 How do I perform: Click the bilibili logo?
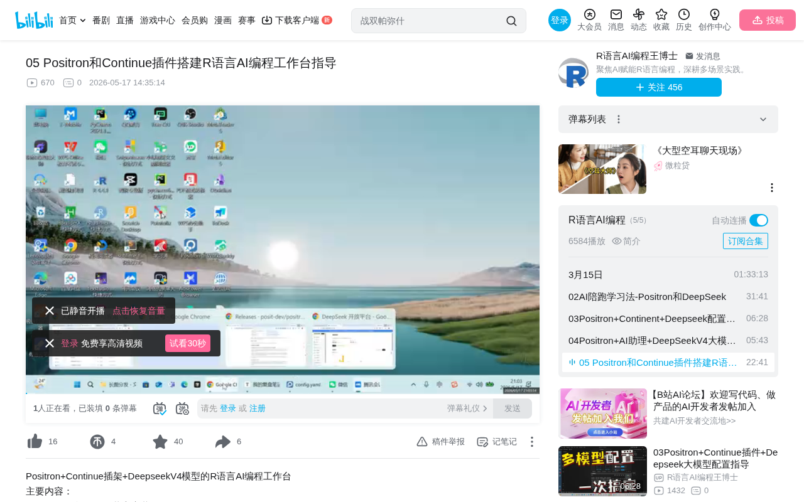(x=34, y=20)
